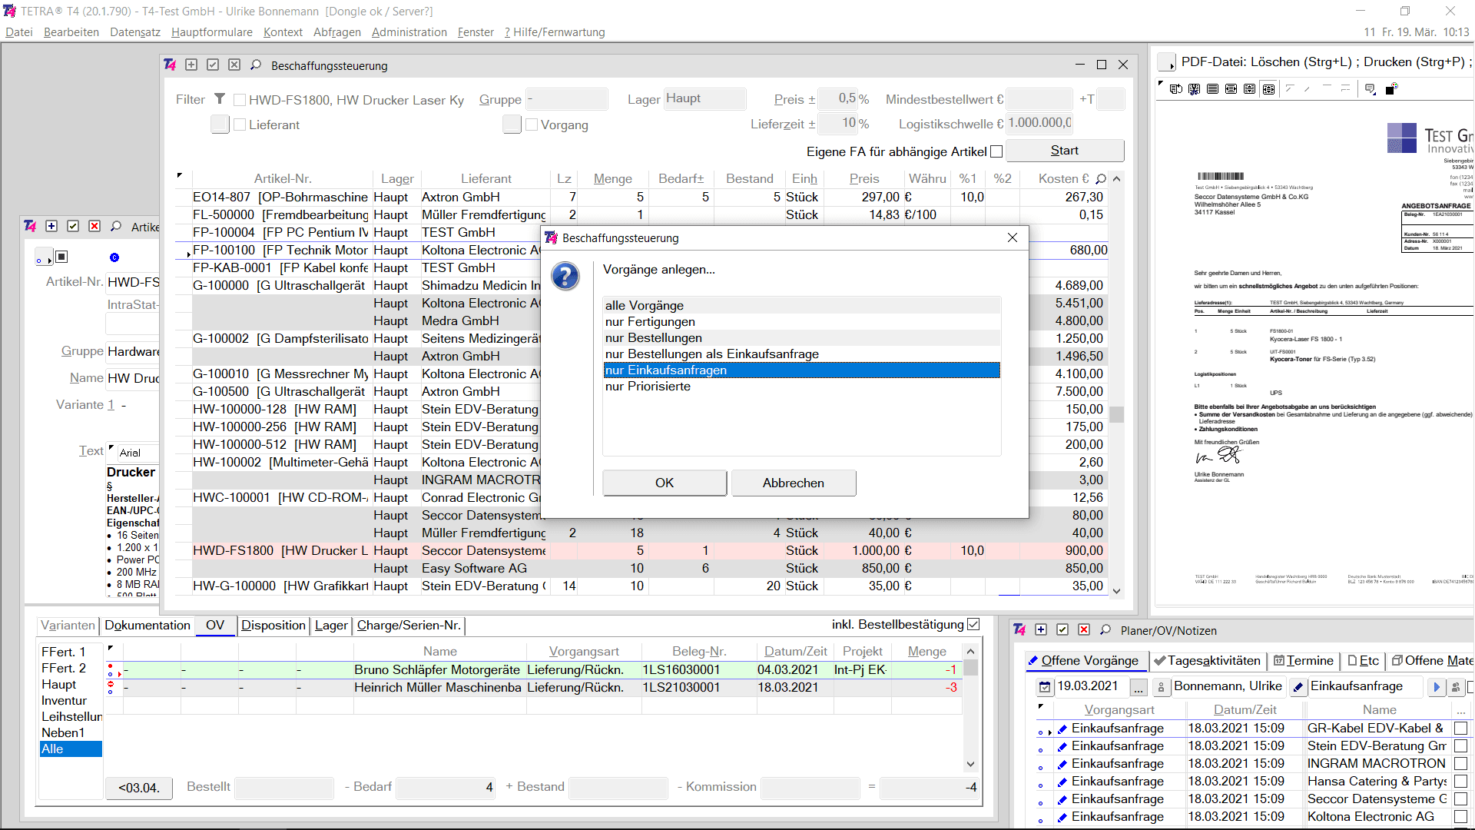Open the table menu triangle in Planer list header
This screenshot has width=1475, height=830.
coord(1041,706)
